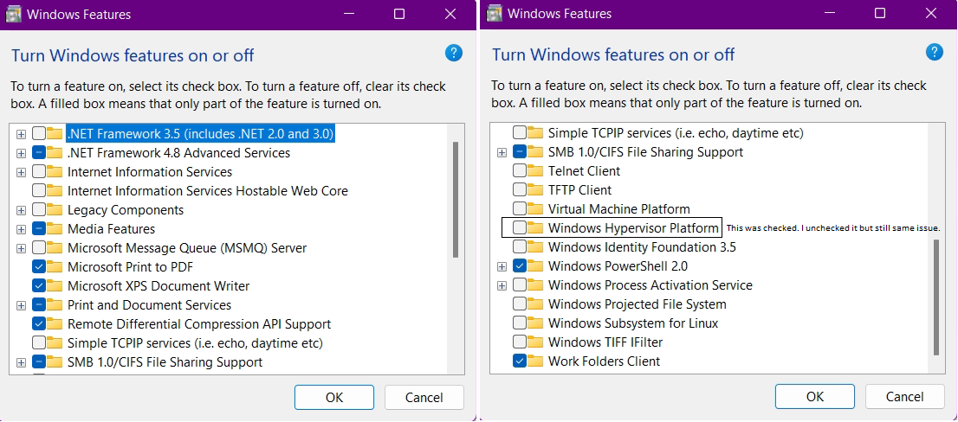Check the Virtual Machine Platform checkbox
Viewport: 958px width, 422px height.
(520, 208)
